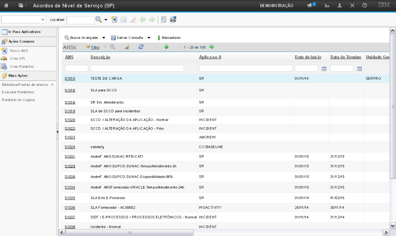Screen dimensions: 396x236
Task: Open the S1015 record link
Action: 70,79
